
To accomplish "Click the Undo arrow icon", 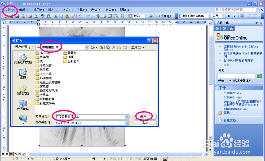I will [80, 16].
